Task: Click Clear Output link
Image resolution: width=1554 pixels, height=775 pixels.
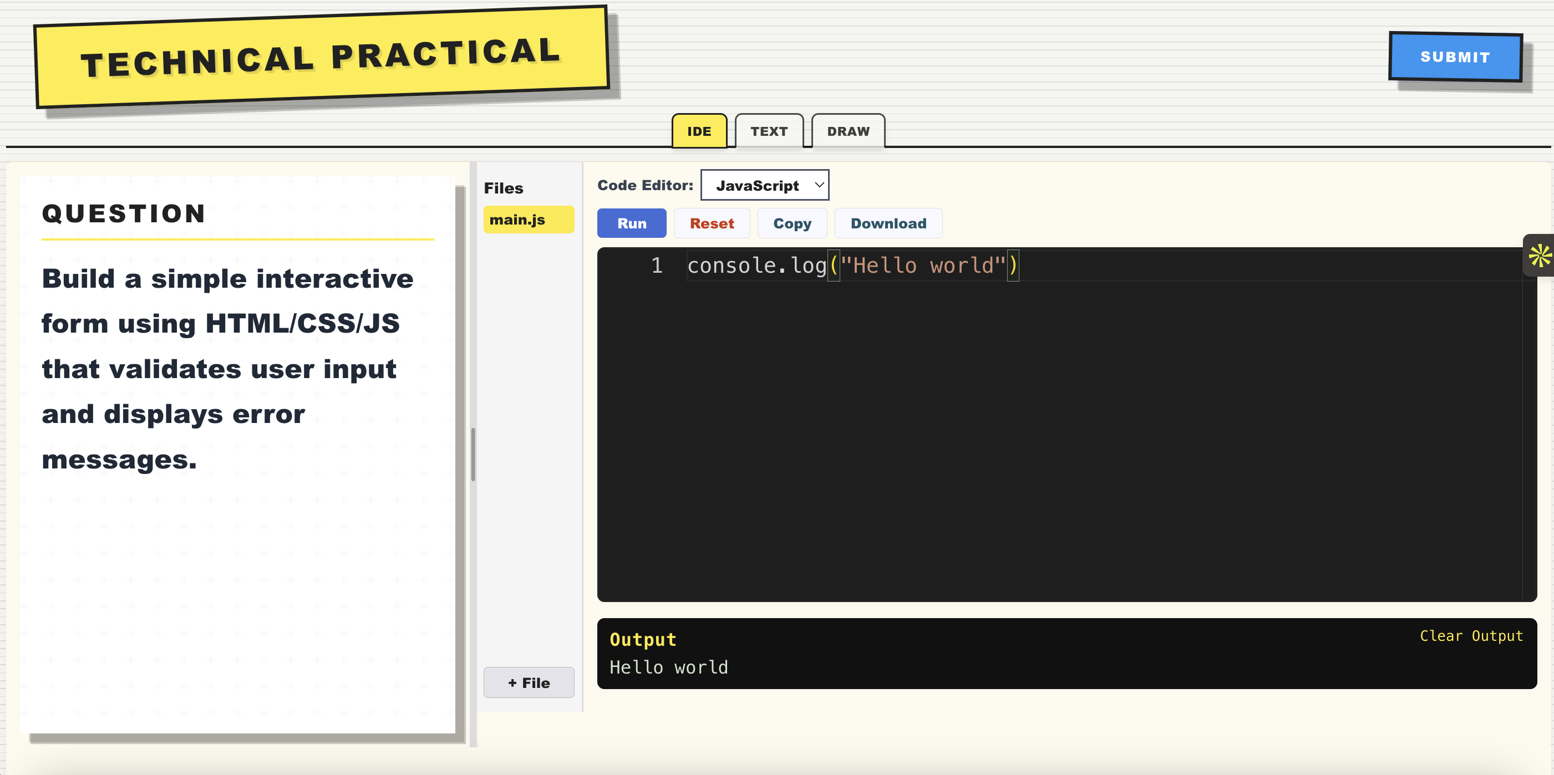Action: 1471,636
